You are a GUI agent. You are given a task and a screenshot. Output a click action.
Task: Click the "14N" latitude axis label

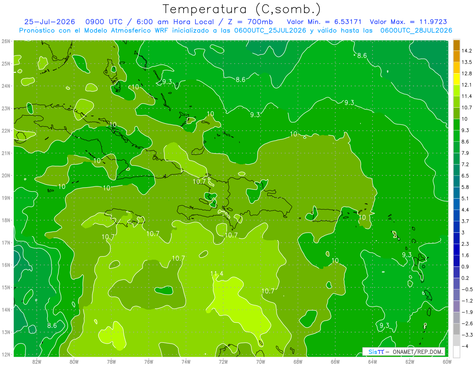click(6, 310)
